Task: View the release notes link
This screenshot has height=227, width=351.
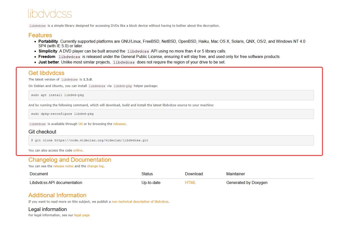Action: coord(63,166)
